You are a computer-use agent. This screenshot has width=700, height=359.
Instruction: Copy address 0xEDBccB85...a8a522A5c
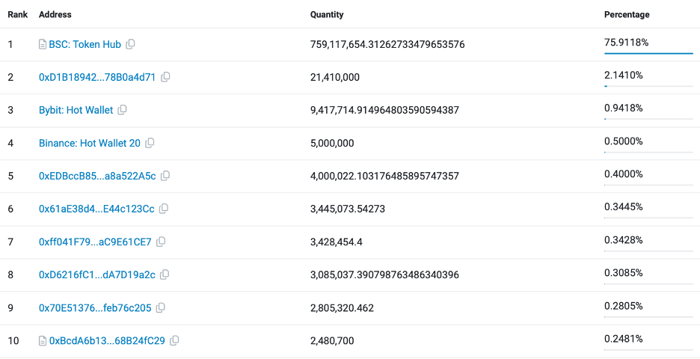point(165,176)
